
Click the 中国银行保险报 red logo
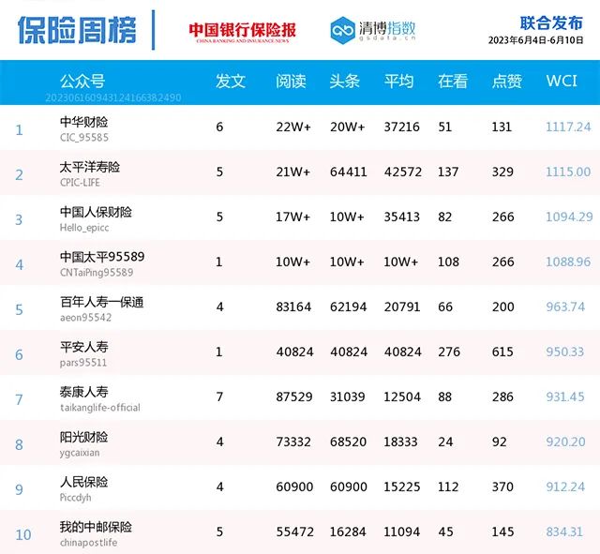point(242,32)
